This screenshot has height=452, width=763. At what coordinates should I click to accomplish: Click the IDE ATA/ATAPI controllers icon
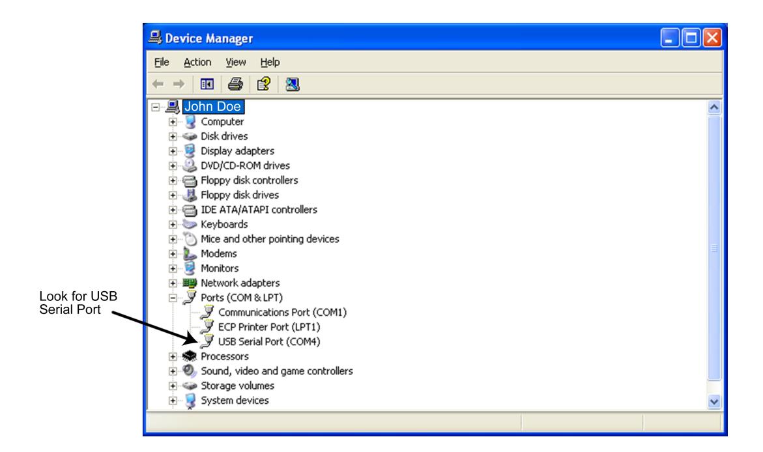pos(190,210)
